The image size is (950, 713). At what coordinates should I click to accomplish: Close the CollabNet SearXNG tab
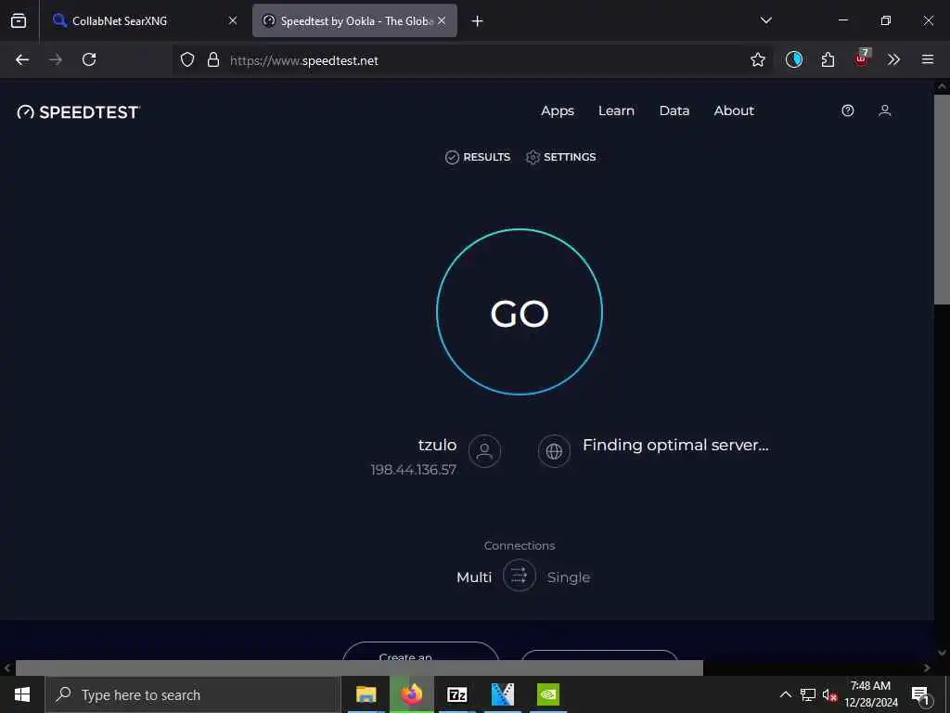[233, 20]
